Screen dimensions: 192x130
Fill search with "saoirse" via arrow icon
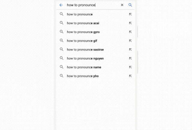130,50
